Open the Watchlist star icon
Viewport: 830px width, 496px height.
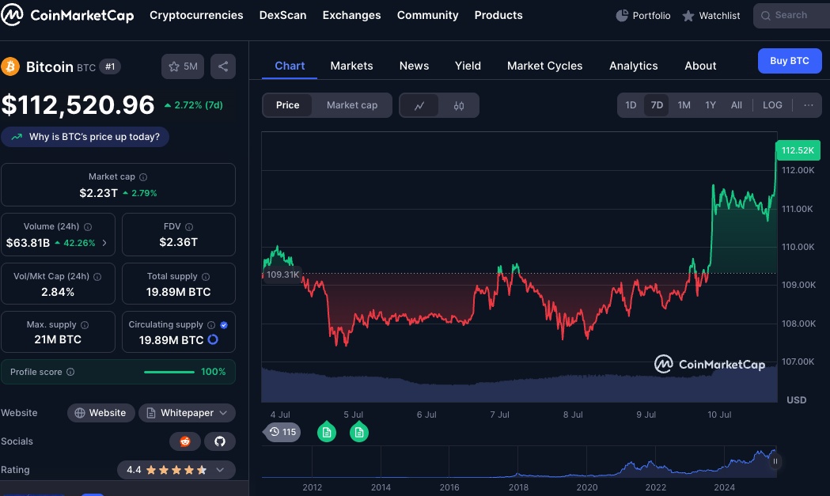pyautogui.click(x=688, y=16)
